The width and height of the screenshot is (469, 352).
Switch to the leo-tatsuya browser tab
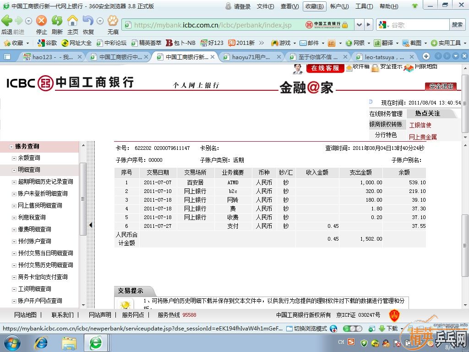click(385, 56)
